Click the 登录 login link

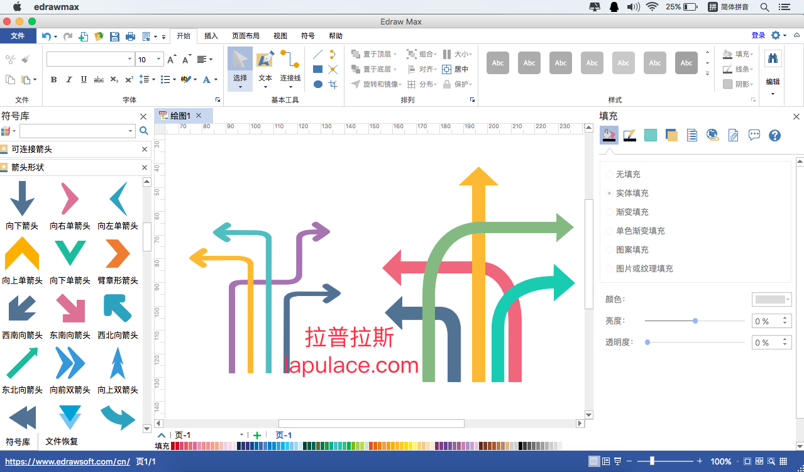[758, 36]
